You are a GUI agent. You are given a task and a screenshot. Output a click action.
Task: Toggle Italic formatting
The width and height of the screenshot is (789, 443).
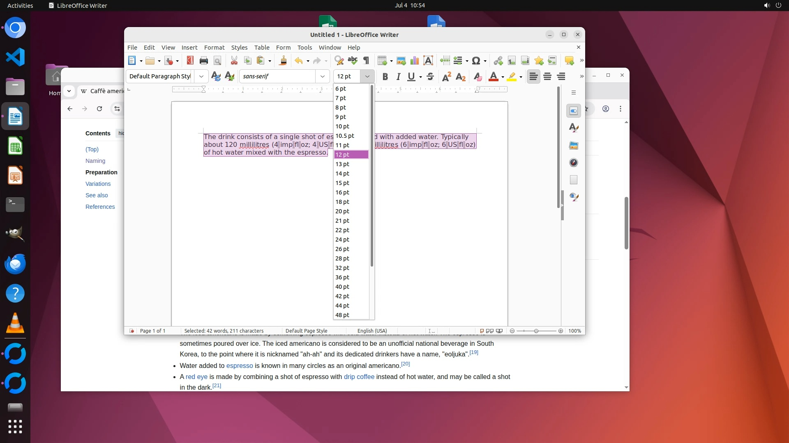tap(398, 76)
